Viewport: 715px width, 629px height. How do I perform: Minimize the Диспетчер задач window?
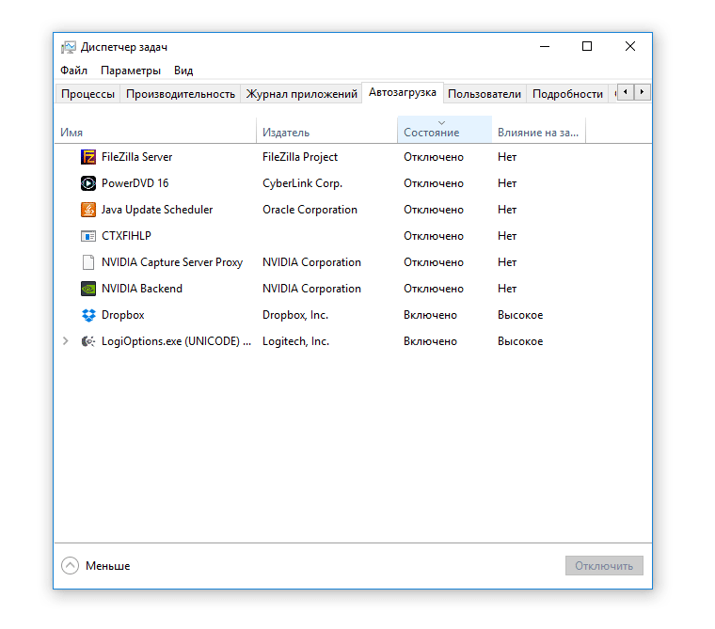[545, 46]
